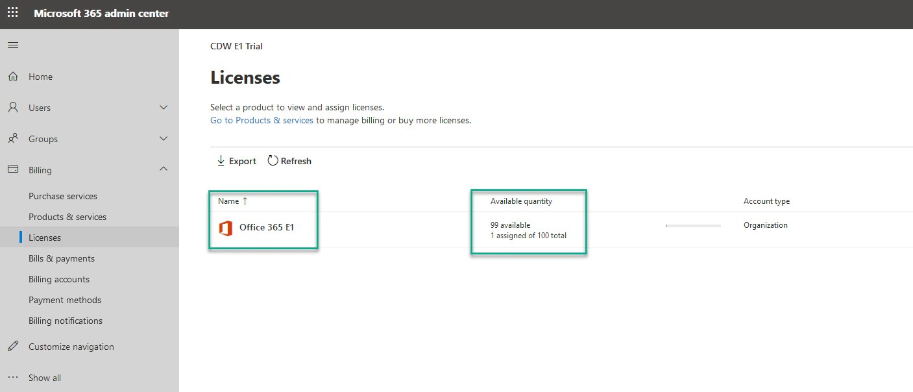The image size is (913, 392).
Task: Collapse the Billing navigation section
Action: 164,170
